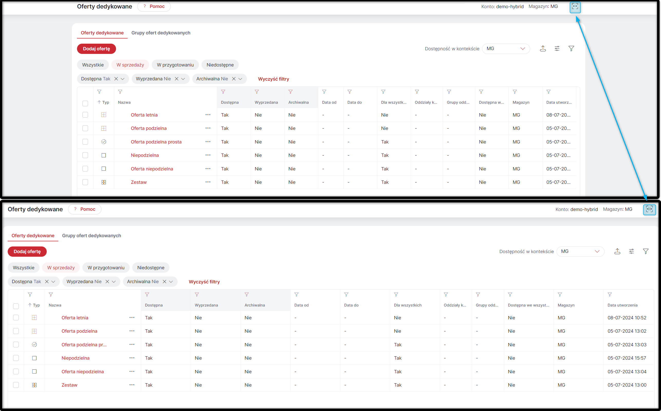Click the expand-width icon in upper header
This screenshot has height=411, width=661.
(x=575, y=7)
